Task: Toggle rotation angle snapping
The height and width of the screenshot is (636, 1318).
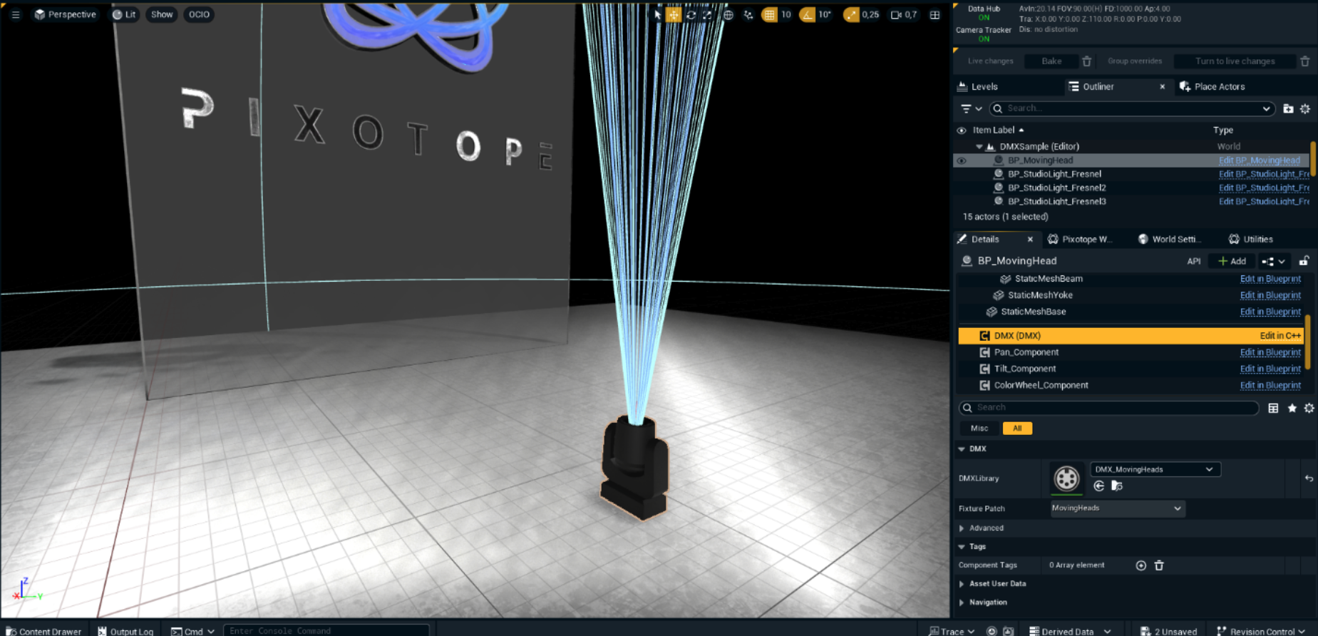Action: [x=807, y=14]
